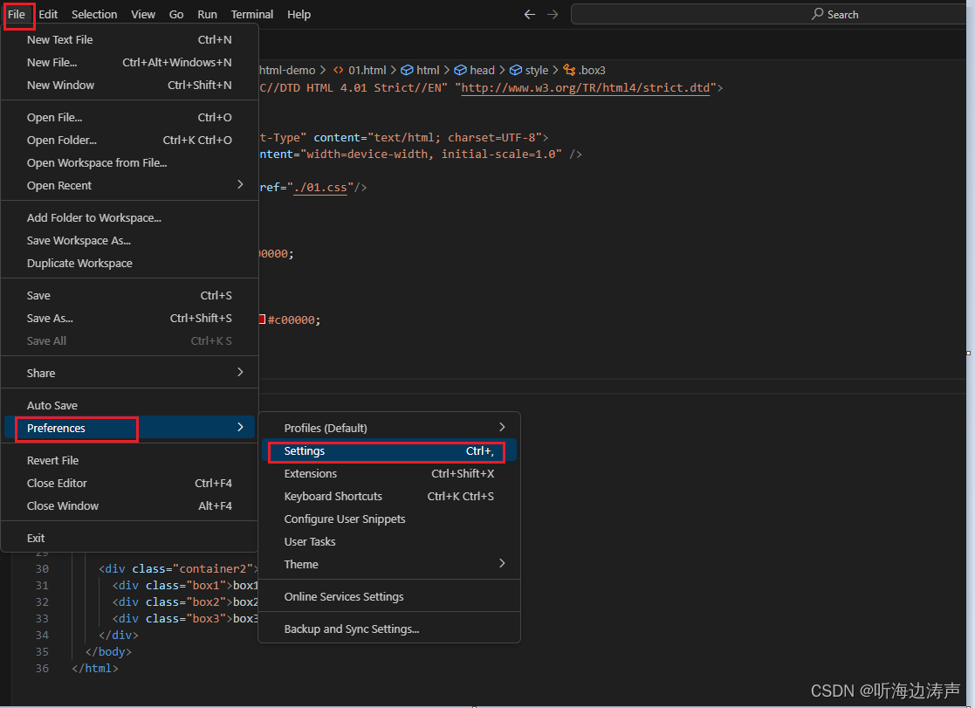Click the closing </body> tag text
This screenshot has height=708, width=975.
tap(108, 652)
